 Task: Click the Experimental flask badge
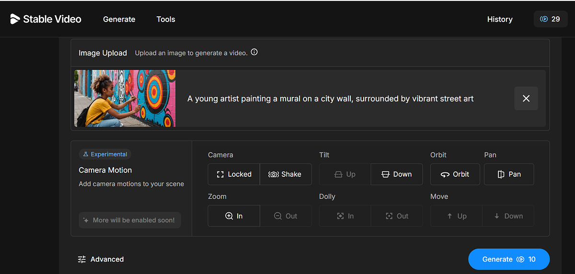pos(105,154)
